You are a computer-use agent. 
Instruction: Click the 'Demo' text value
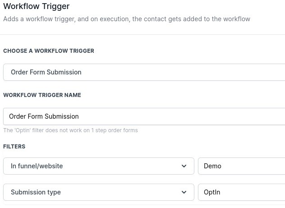point(212,166)
